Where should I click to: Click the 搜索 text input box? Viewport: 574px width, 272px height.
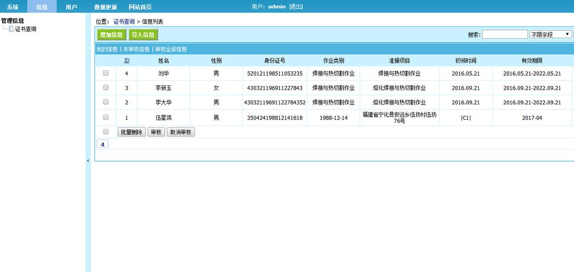(x=504, y=34)
